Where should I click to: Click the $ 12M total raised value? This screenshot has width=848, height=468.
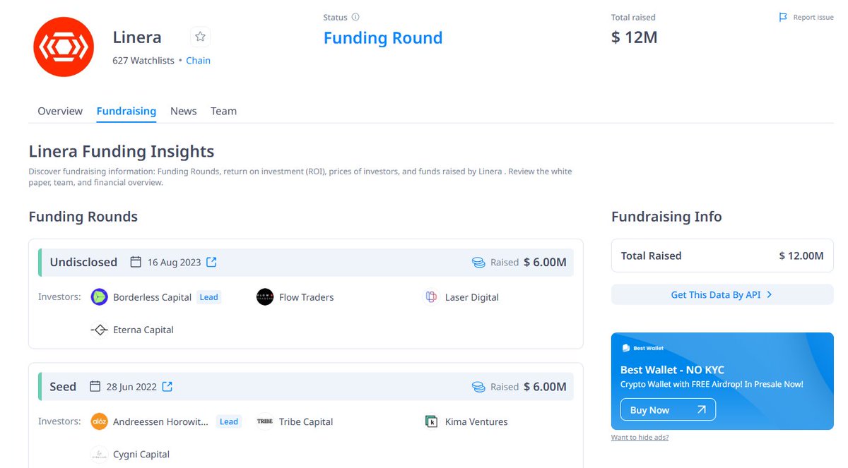point(635,37)
